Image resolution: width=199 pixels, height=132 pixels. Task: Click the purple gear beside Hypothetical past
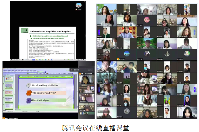tap(29, 101)
